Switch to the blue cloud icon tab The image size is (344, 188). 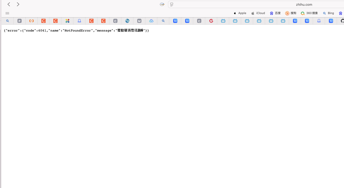coord(151,21)
